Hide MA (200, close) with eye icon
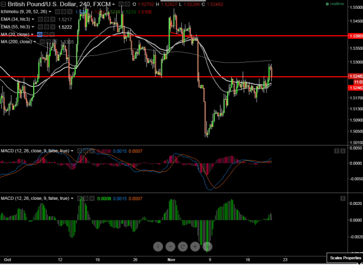This screenshot has height=265, width=363. [x=42, y=42]
